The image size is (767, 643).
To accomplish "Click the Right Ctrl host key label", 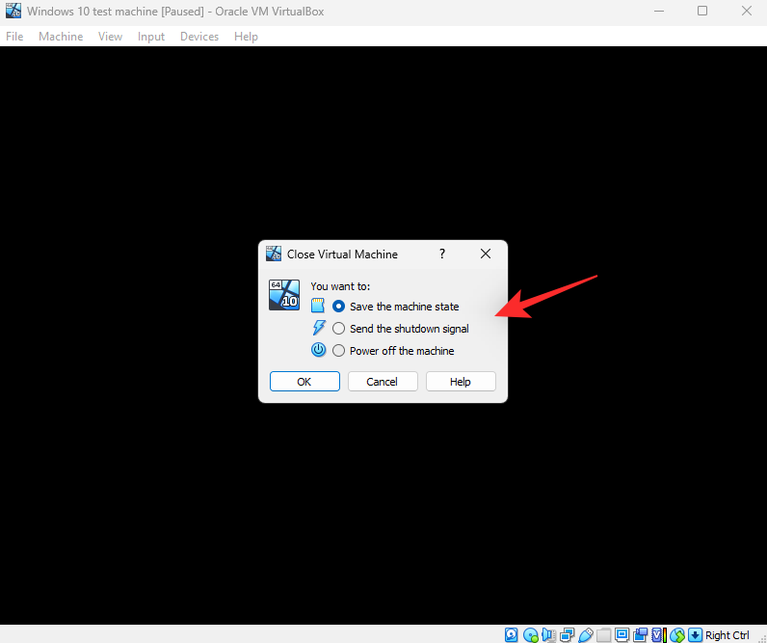I will pyautogui.click(x=727, y=635).
